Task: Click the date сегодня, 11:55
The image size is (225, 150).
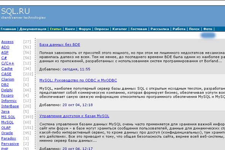Action: pyautogui.click(x=77, y=69)
